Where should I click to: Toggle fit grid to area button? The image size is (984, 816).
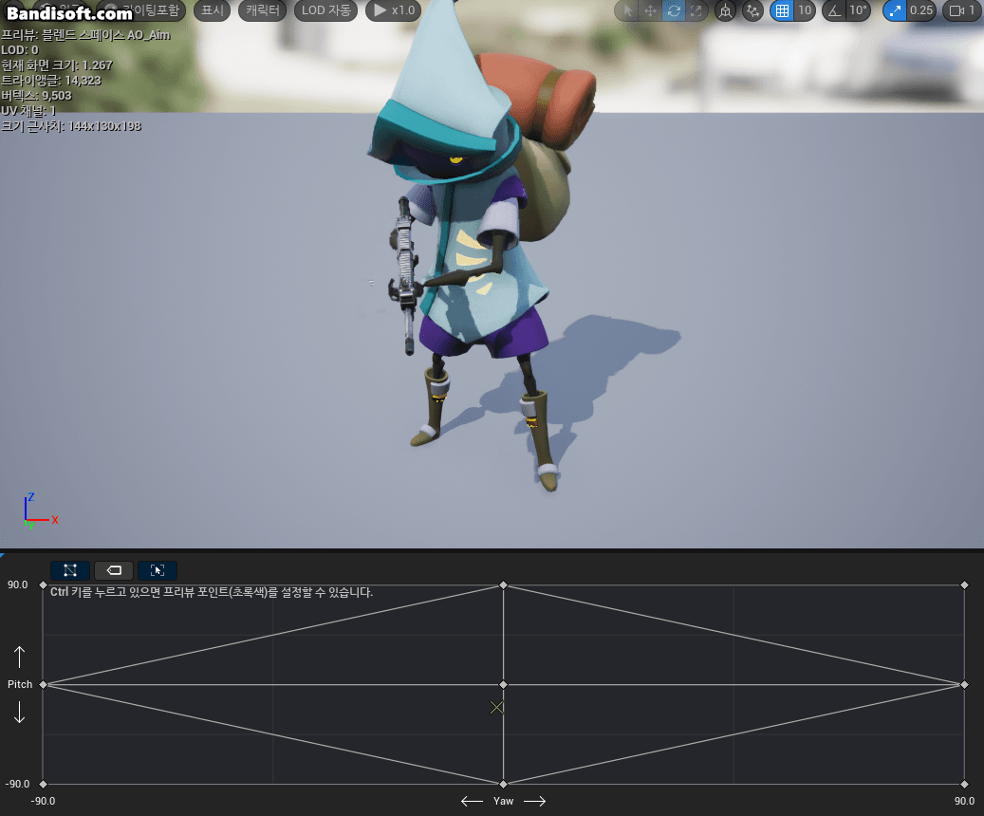(x=157, y=570)
